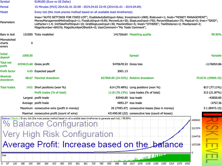
Task: Click gross profit value 5470670.53
Action: (120, 64)
